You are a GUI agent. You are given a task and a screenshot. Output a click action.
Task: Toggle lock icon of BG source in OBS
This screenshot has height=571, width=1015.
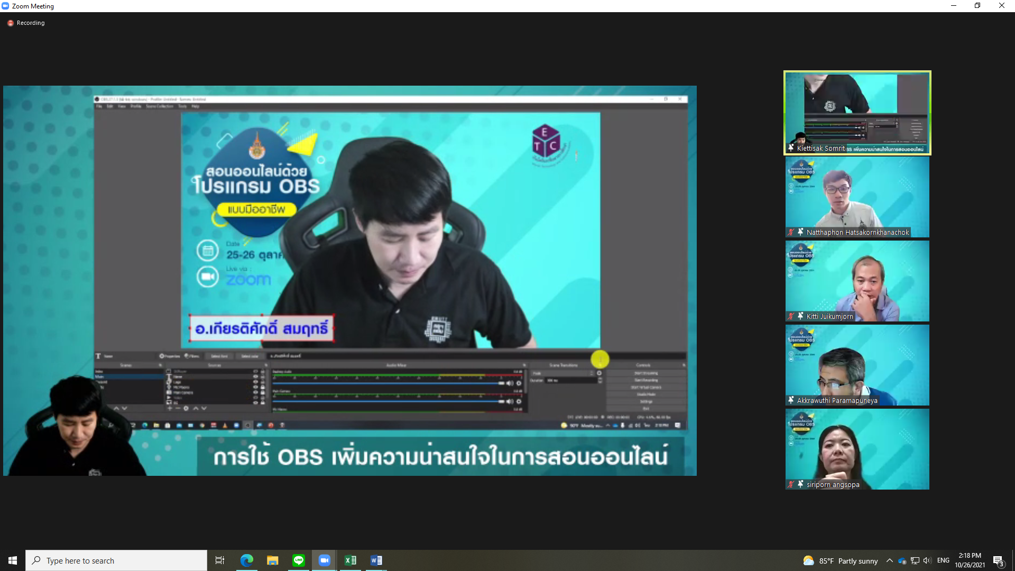tap(263, 403)
